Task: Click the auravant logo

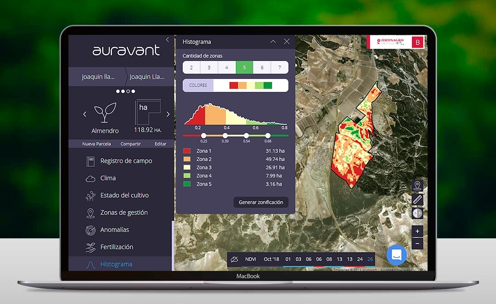Action: [126, 51]
